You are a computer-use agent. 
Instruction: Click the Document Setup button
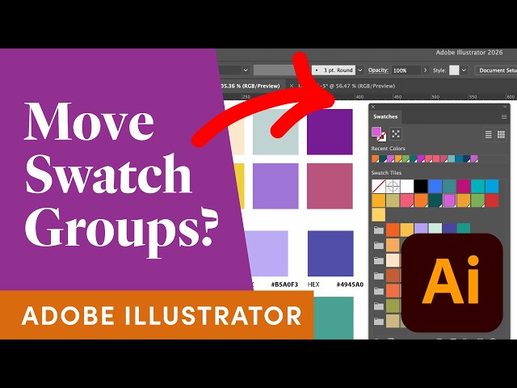click(x=496, y=70)
